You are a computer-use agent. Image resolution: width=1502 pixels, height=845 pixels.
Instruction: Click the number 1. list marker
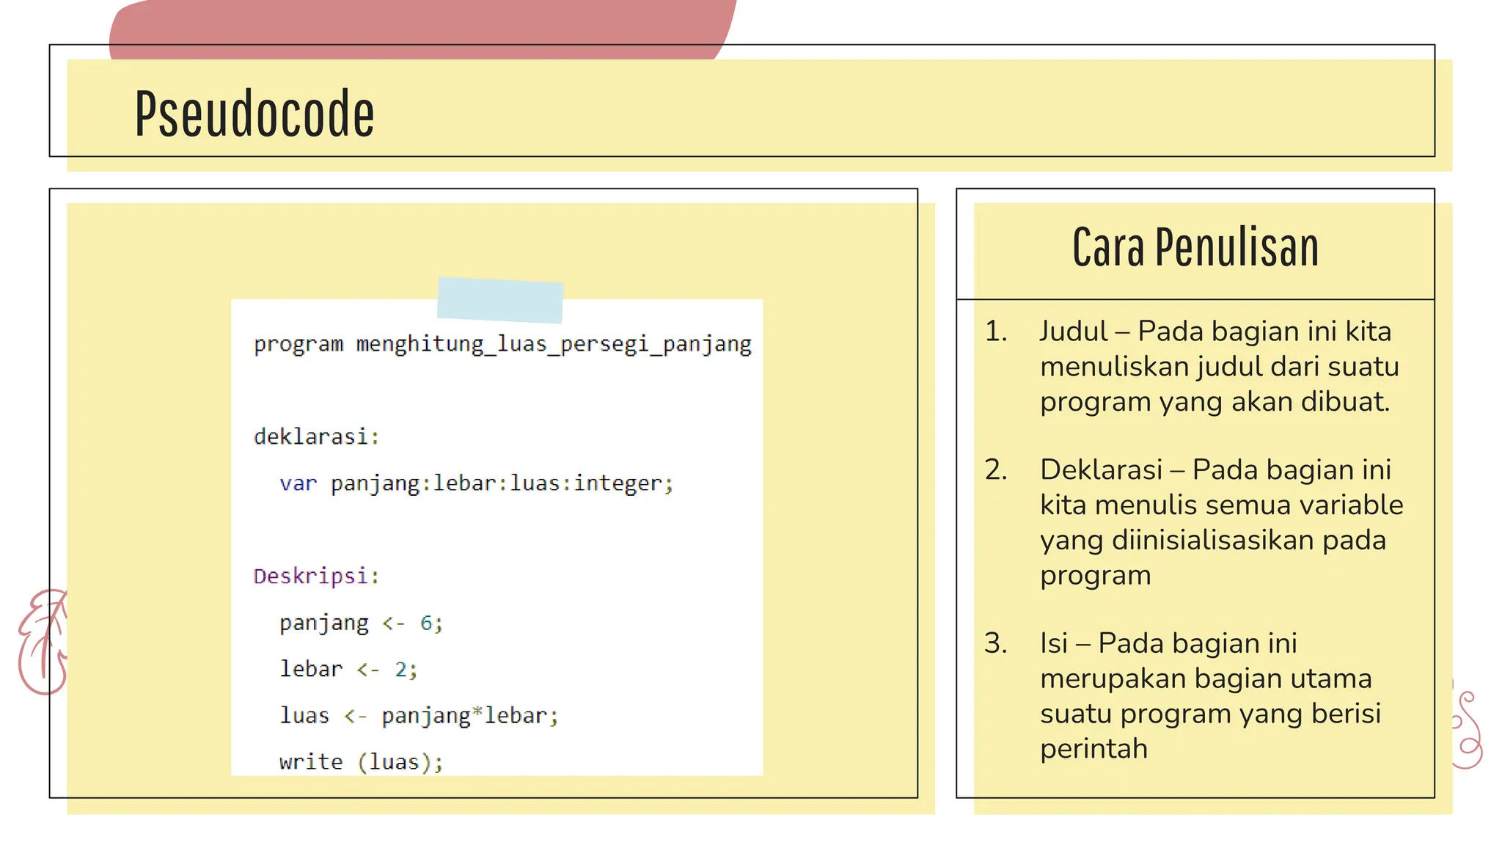point(996,332)
